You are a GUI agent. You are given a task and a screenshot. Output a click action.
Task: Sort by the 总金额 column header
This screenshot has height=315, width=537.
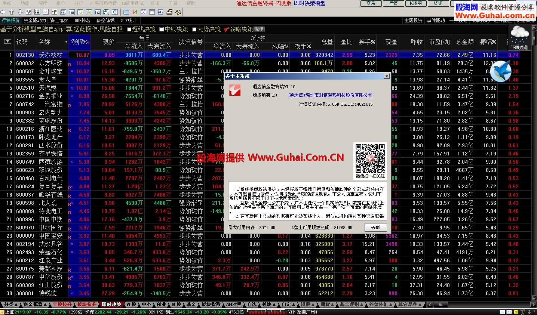[464, 42]
